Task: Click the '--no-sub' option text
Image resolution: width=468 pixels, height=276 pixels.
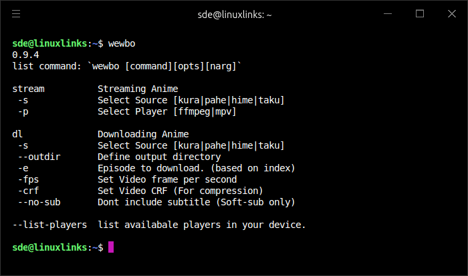Action: (x=39, y=202)
